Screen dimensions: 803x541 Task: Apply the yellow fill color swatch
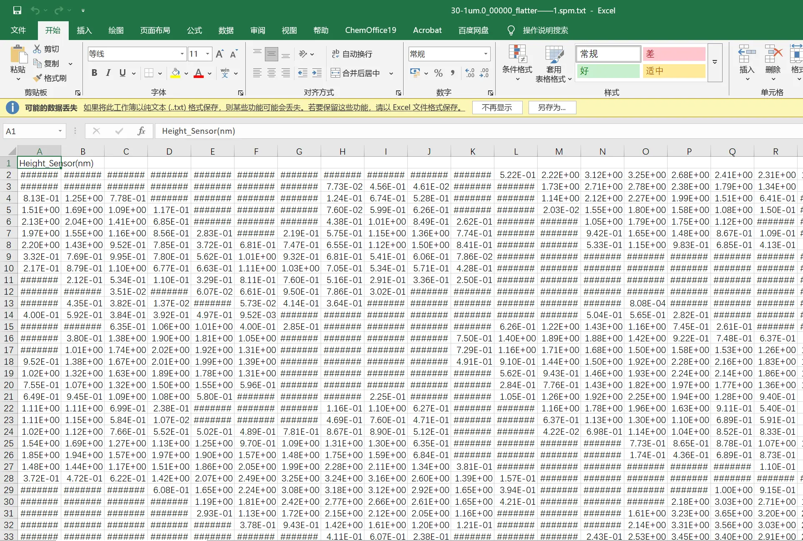176,73
